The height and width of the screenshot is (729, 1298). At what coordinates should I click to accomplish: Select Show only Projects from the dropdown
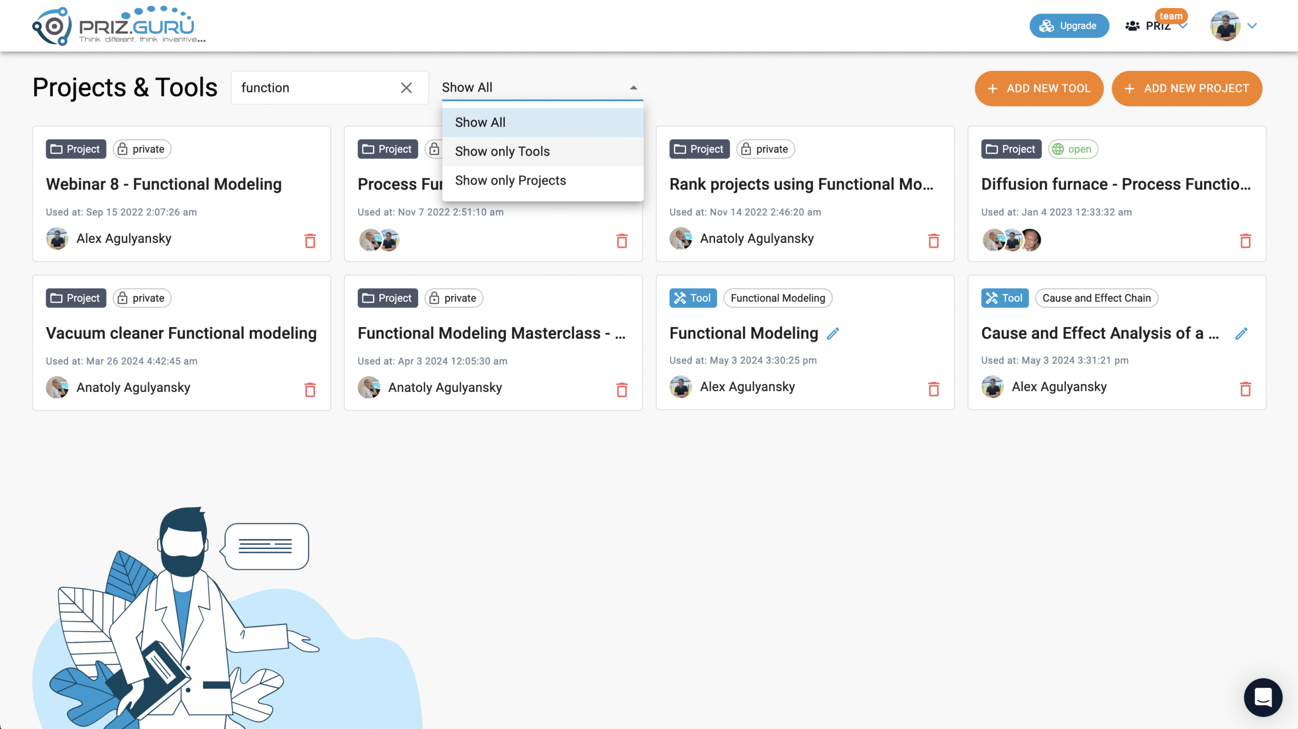click(x=511, y=180)
